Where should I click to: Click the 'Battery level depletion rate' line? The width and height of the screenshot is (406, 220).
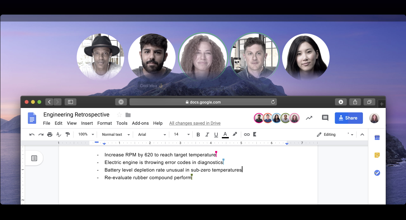tap(173, 170)
